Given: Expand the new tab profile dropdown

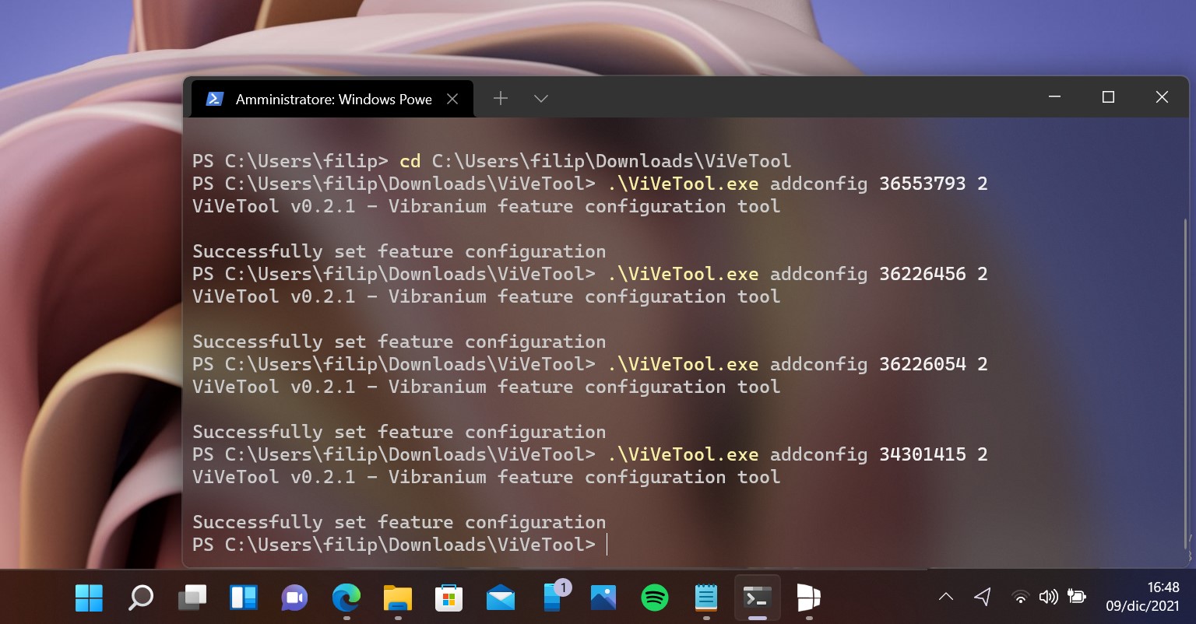Looking at the screenshot, I should pos(541,98).
